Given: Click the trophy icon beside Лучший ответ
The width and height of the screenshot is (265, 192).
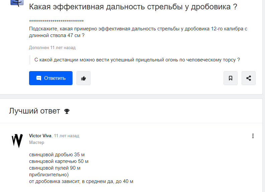Looking at the screenshot, I should (x=67, y=111).
